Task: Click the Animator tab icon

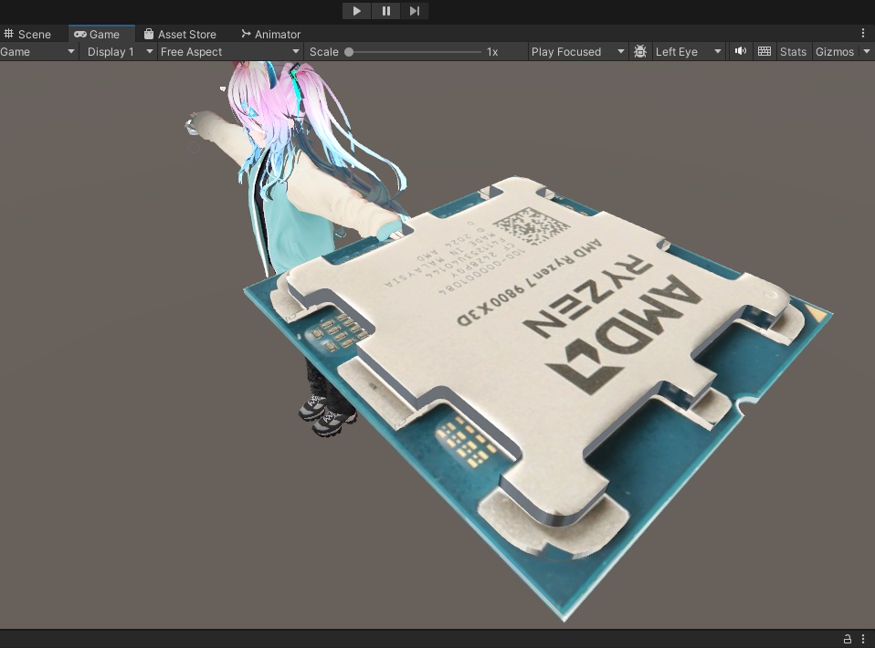Action: coord(246,34)
